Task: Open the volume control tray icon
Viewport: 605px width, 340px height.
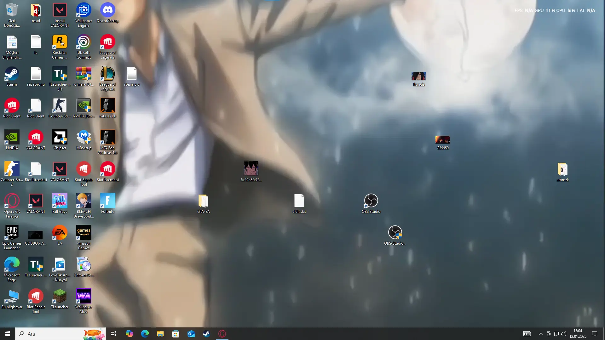Action: pos(564,334)
